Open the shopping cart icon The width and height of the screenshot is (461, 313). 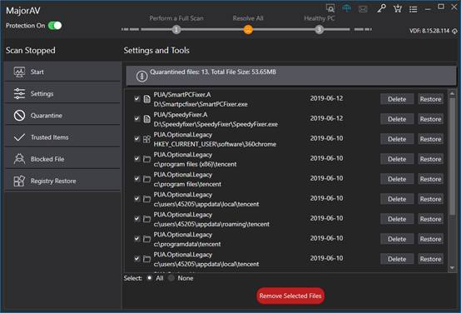398,9
